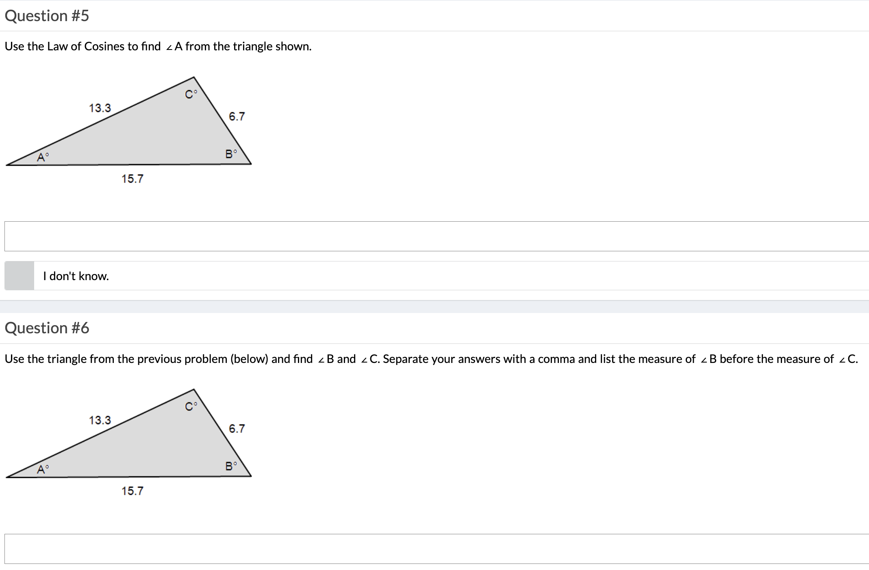Click vertex label A° in the first triangle
This screenshot has height=570, width=869.
pos(43,157)
